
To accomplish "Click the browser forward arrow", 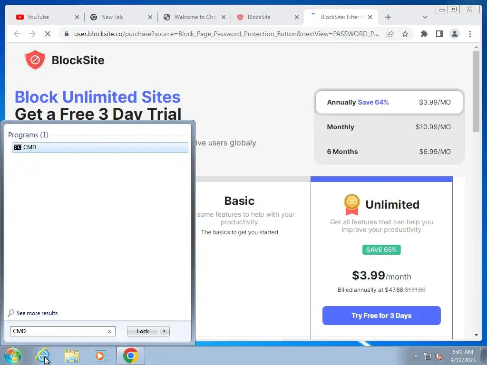I will (x=32, y=34).
